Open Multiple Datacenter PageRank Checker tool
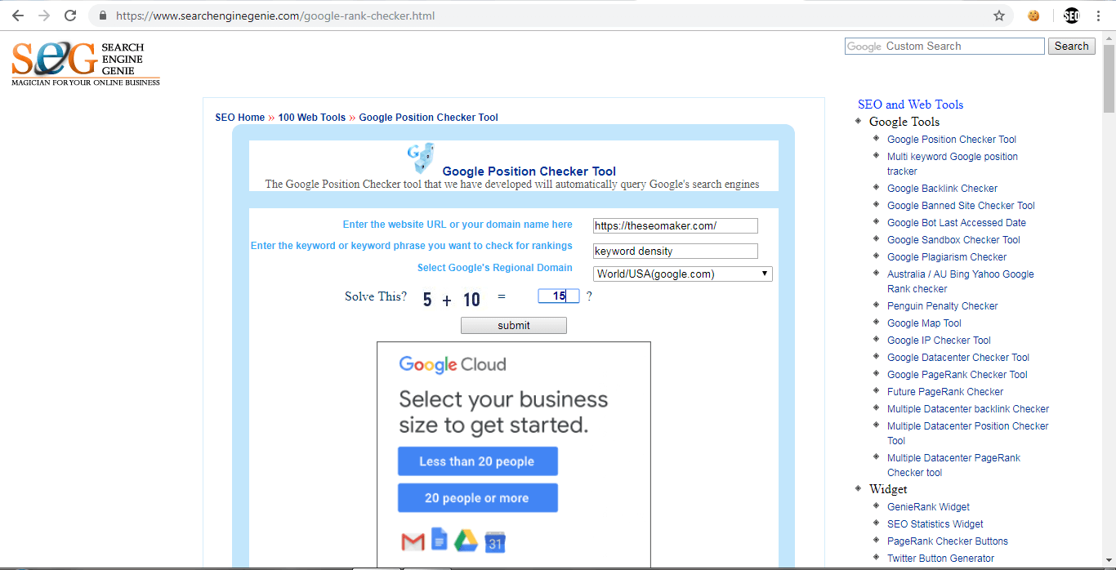The height and width of the screenshot is (570, 1116). (953, 465)
